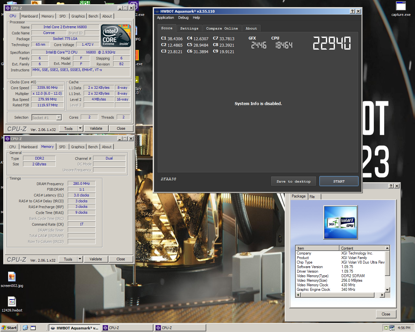
Task: Click the system clock showing 4:56 PM
Action: pos(404,328)
